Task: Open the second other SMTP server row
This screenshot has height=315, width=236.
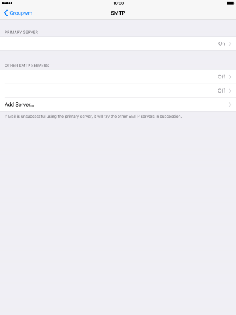Action: (x=118, y=91)
